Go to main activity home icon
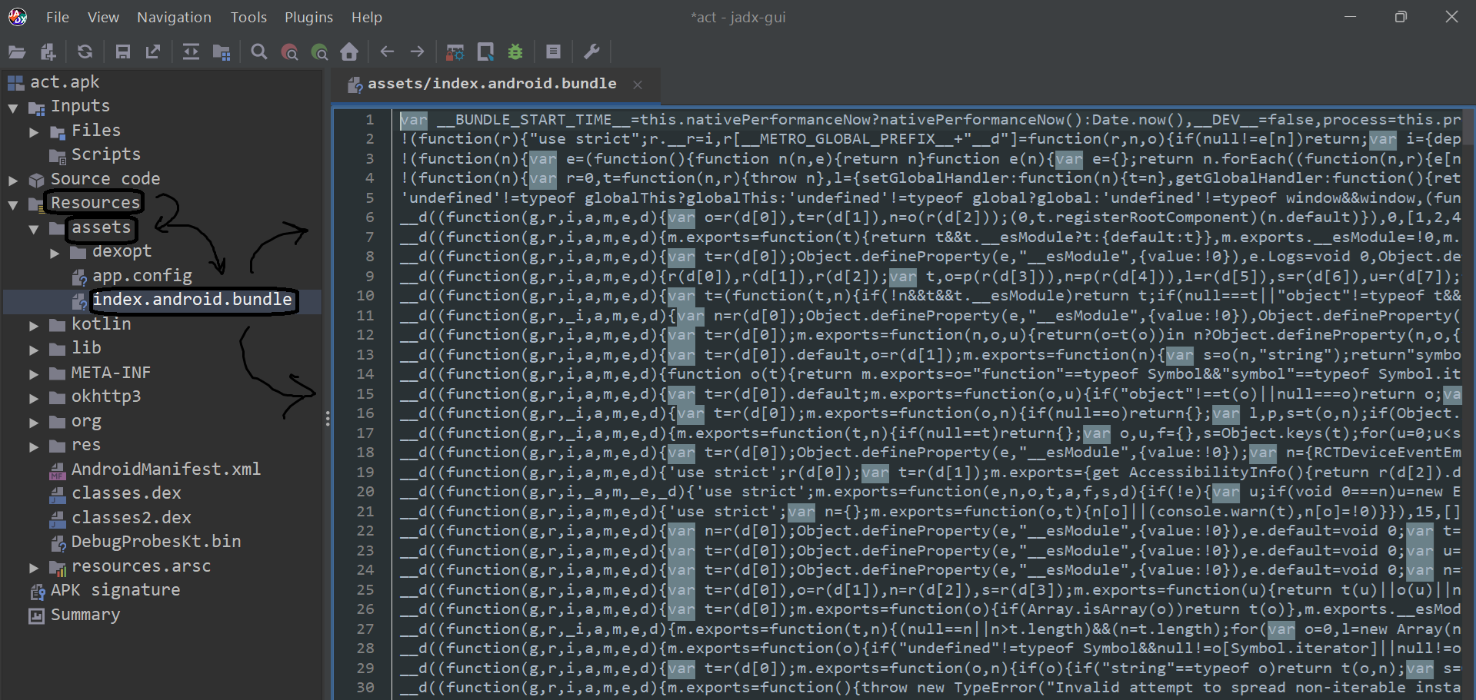 349,52
